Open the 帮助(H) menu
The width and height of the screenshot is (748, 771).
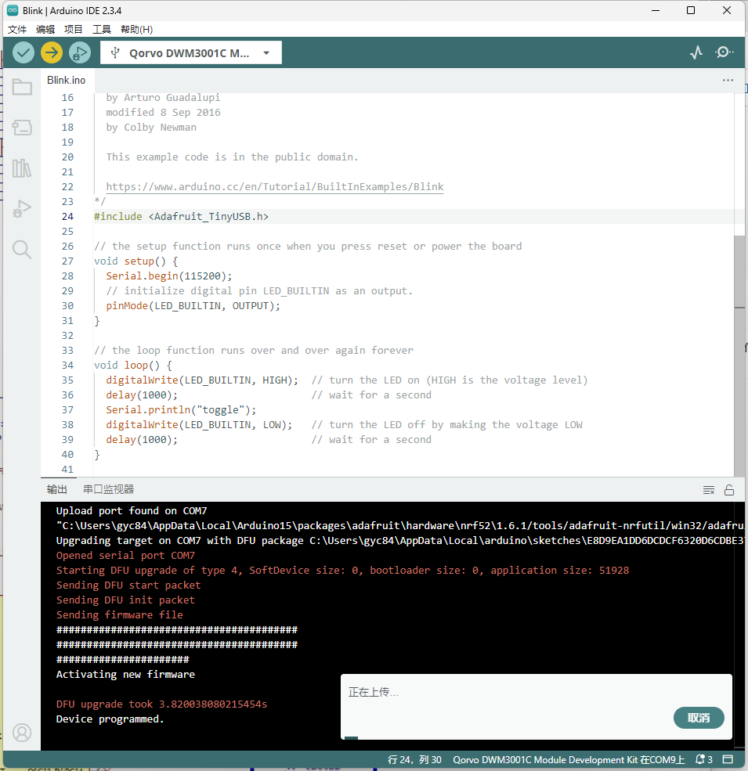tap(137, 30)
